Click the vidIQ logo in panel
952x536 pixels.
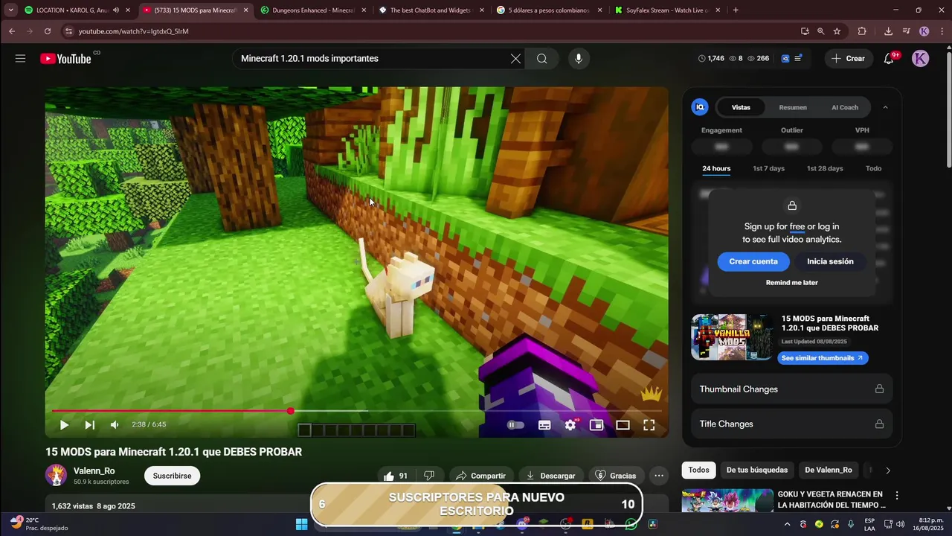coord(700,107)
